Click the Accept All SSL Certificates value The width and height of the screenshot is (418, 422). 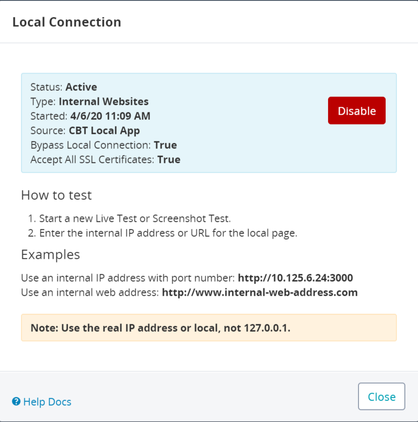169,160
